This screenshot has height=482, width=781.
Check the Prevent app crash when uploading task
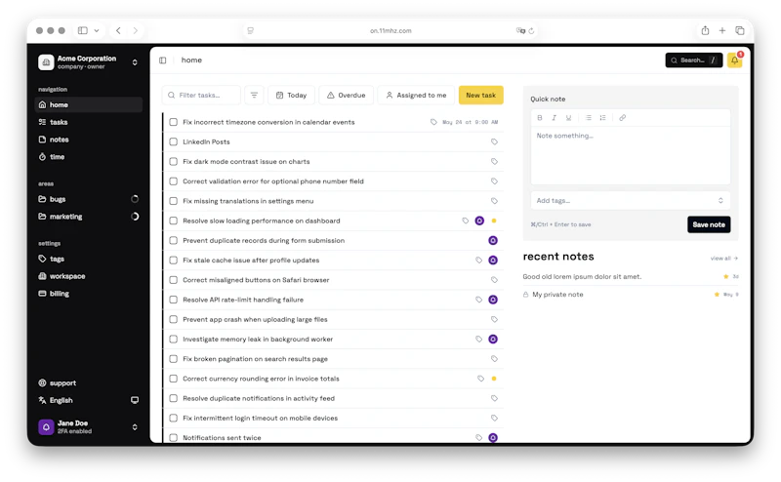click(174, 319)
